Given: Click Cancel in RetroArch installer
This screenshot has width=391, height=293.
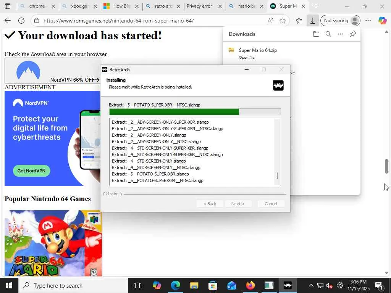Looking at the screenshot, I should coord(271,204).
